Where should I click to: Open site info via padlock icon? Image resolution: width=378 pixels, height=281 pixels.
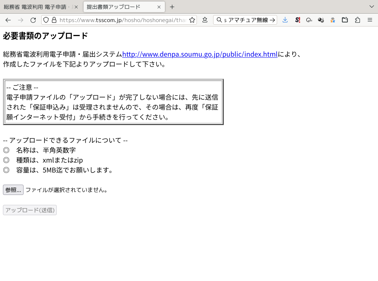point(54,20)
